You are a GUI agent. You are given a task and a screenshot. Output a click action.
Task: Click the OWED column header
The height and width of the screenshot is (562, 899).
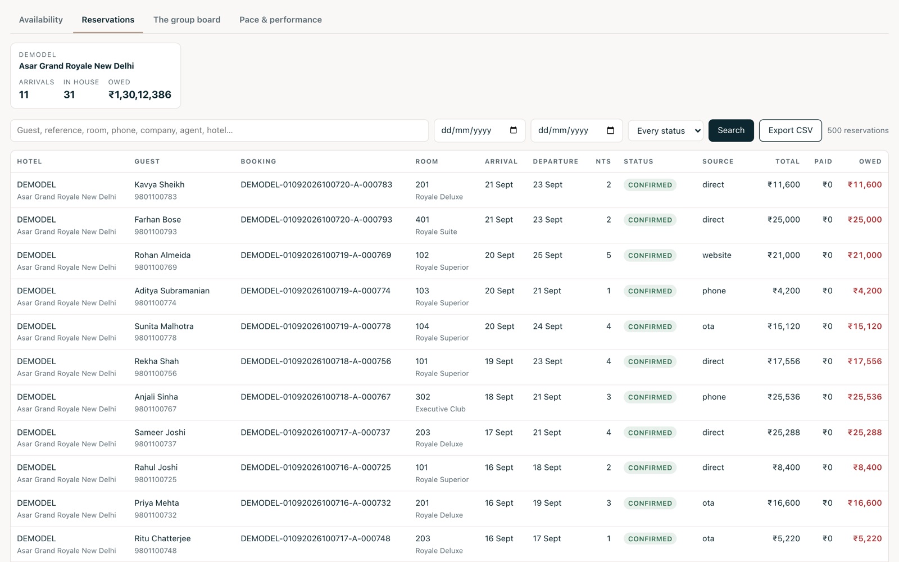point(870,161)
